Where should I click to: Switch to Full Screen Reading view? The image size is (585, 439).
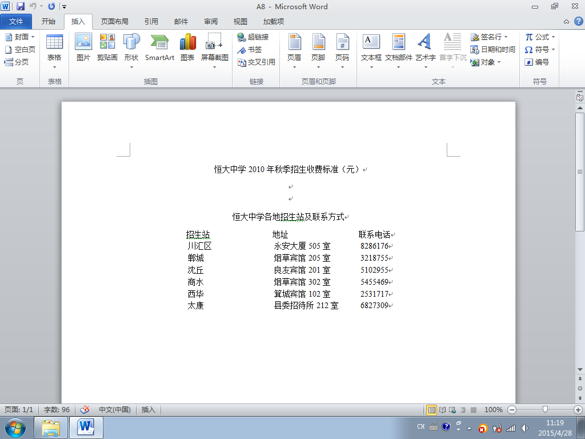click(443, 410)
